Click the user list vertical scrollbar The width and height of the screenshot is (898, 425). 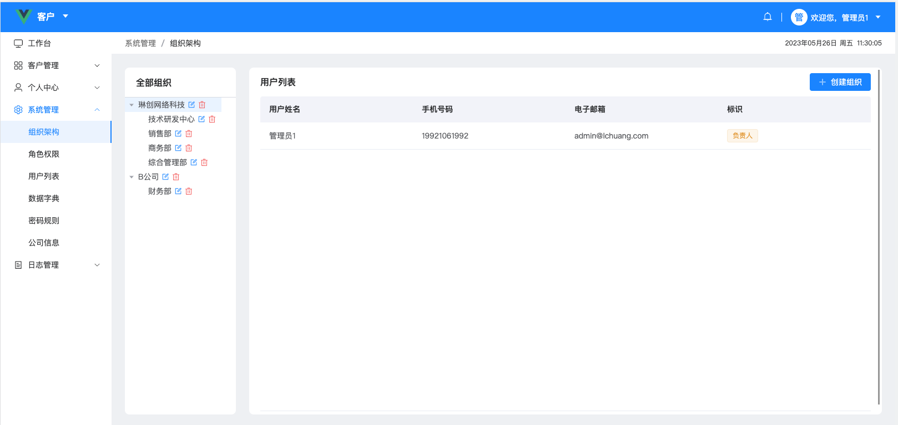(x=879, y=237)
